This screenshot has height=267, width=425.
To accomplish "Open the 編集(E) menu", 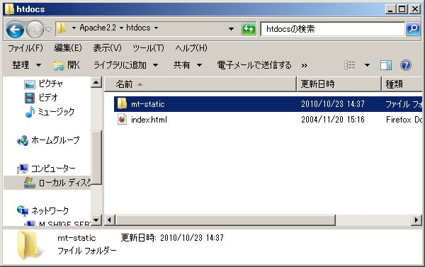I will (68, 48).
